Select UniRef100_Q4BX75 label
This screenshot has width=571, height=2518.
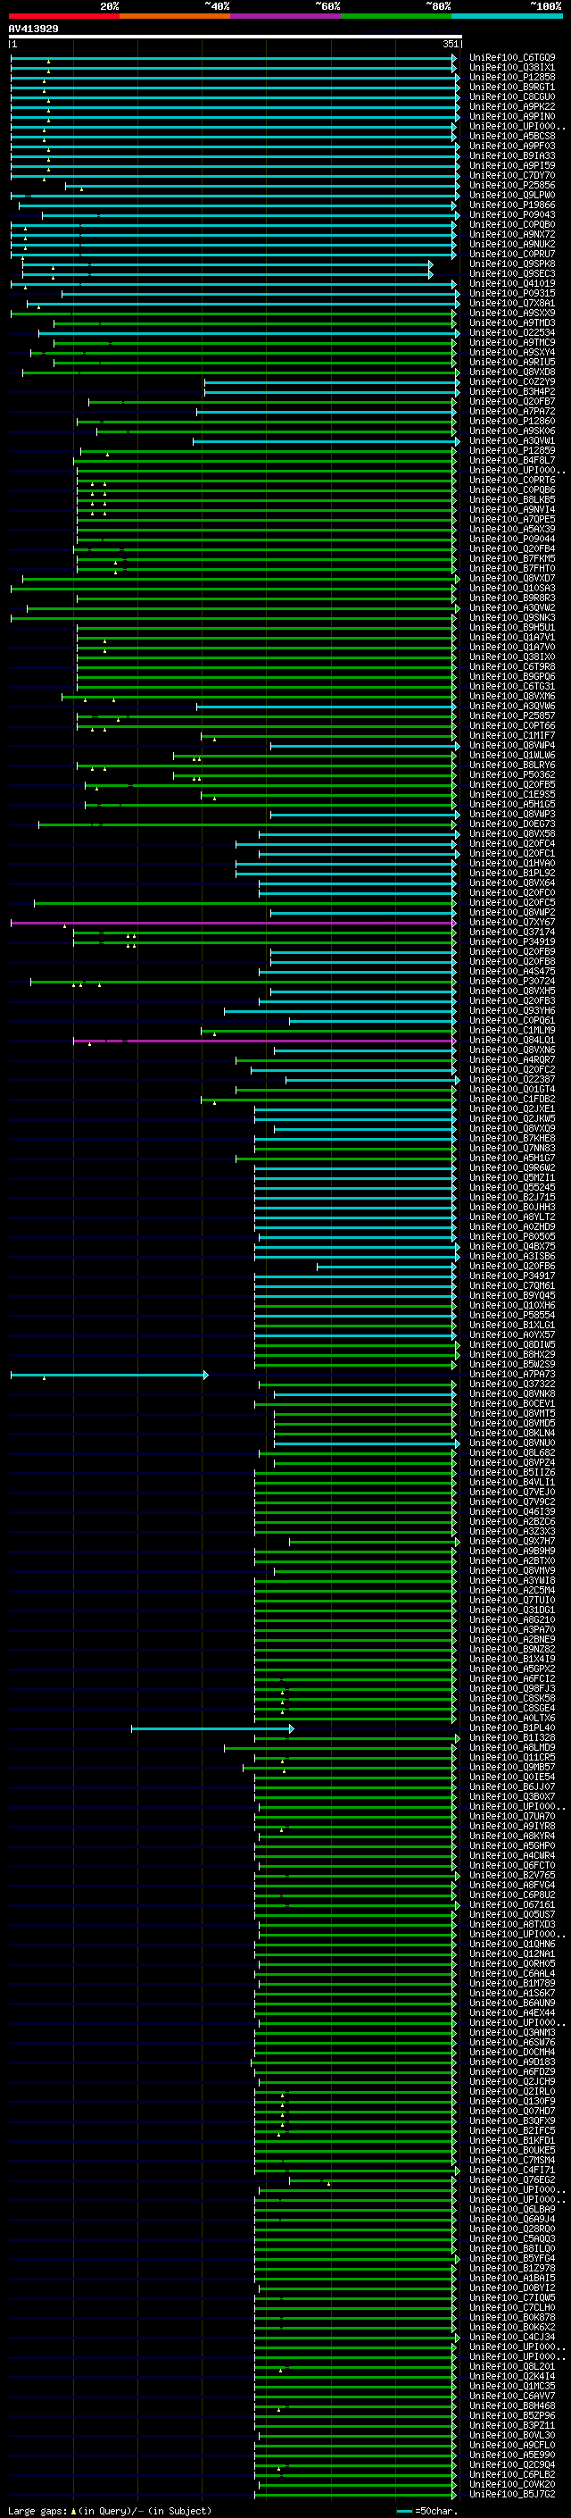pyautogui.click(x=512, y=1247)
